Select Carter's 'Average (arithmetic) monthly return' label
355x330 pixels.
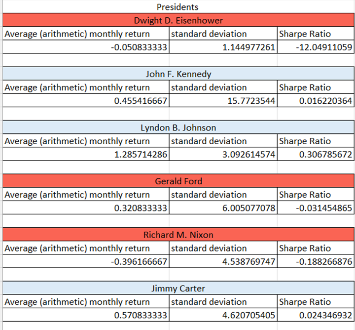tap(86, 302)
